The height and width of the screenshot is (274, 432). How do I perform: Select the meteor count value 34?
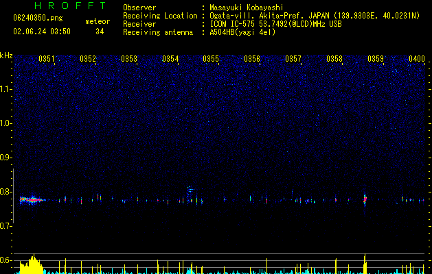(100, 32)
